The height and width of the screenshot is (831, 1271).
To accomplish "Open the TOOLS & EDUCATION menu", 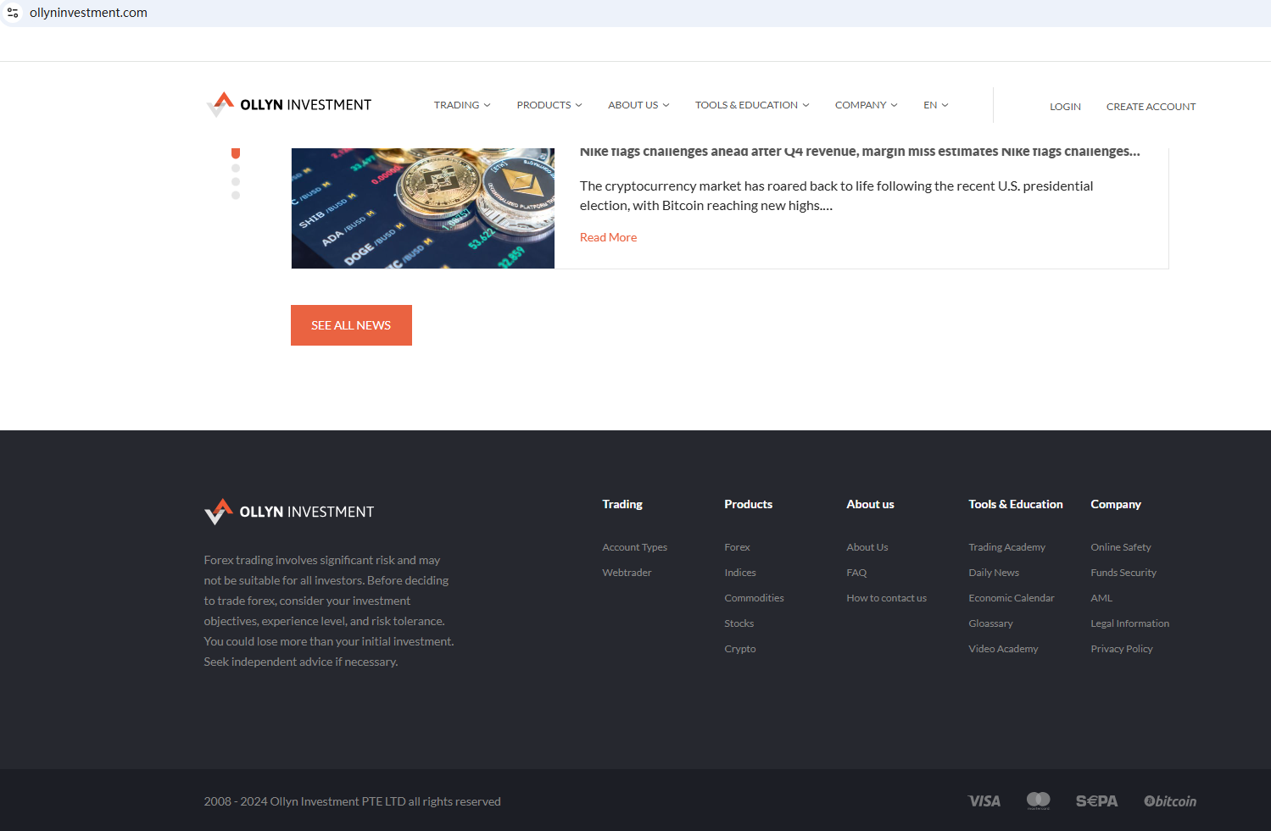I will (x=752, y=105).
